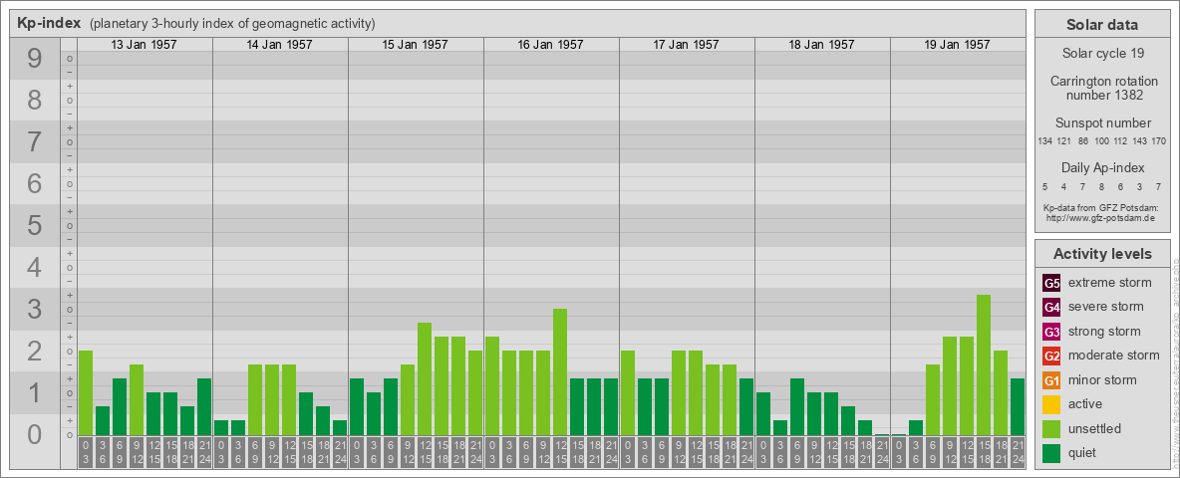Click the extreme storm legend label

[1110, 284]
